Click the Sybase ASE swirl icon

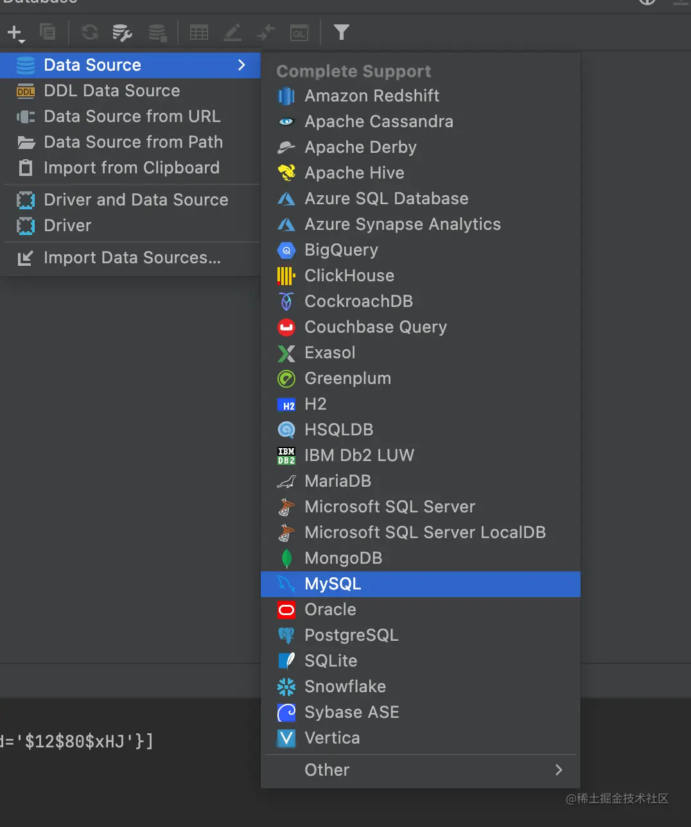pos(286,712)
